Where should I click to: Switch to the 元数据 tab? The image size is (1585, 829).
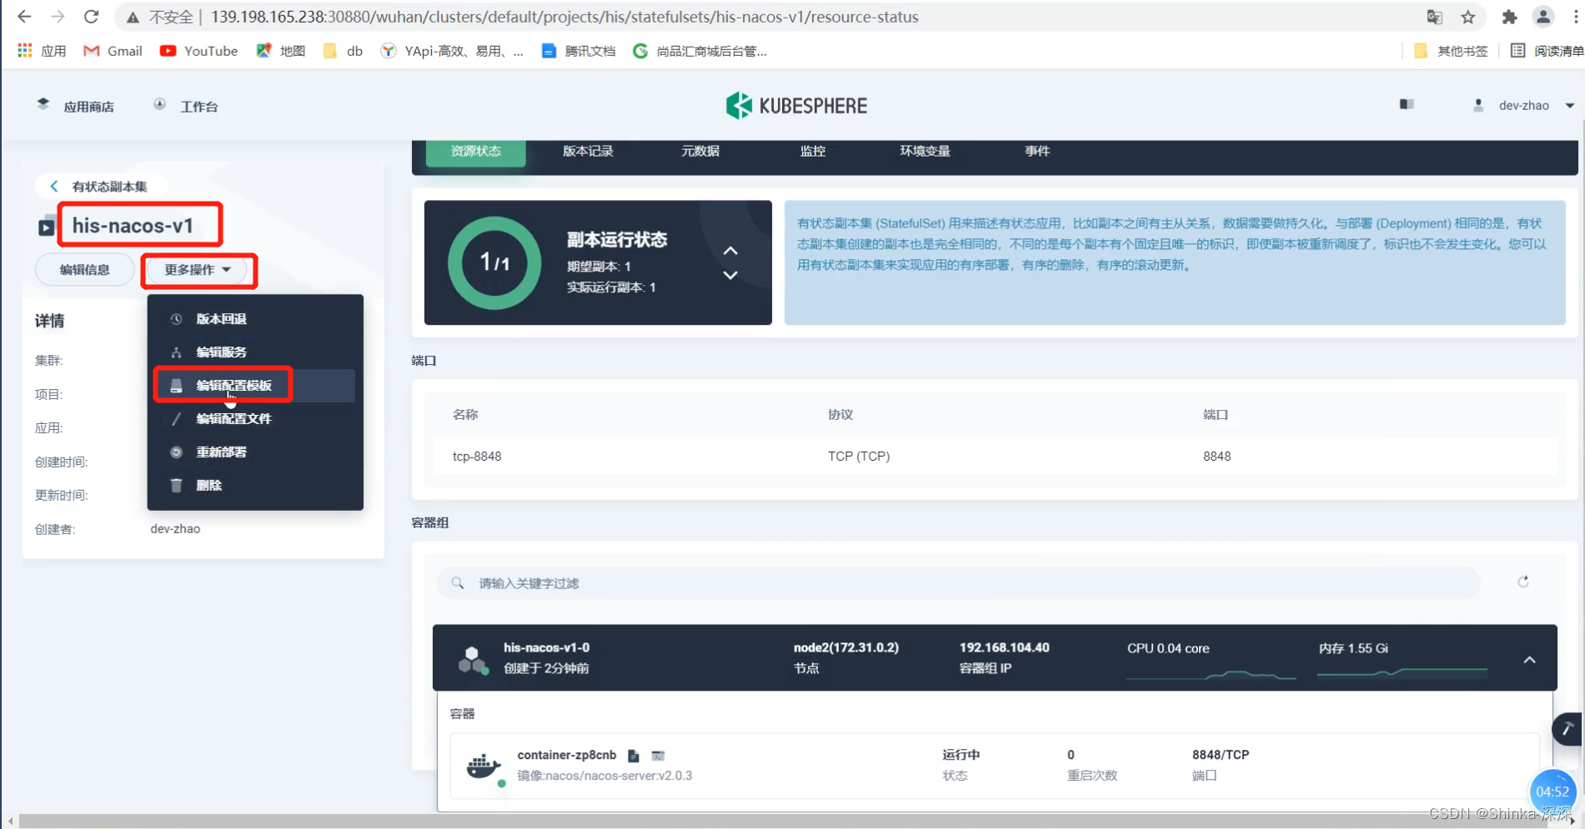(x=700, y=152)
